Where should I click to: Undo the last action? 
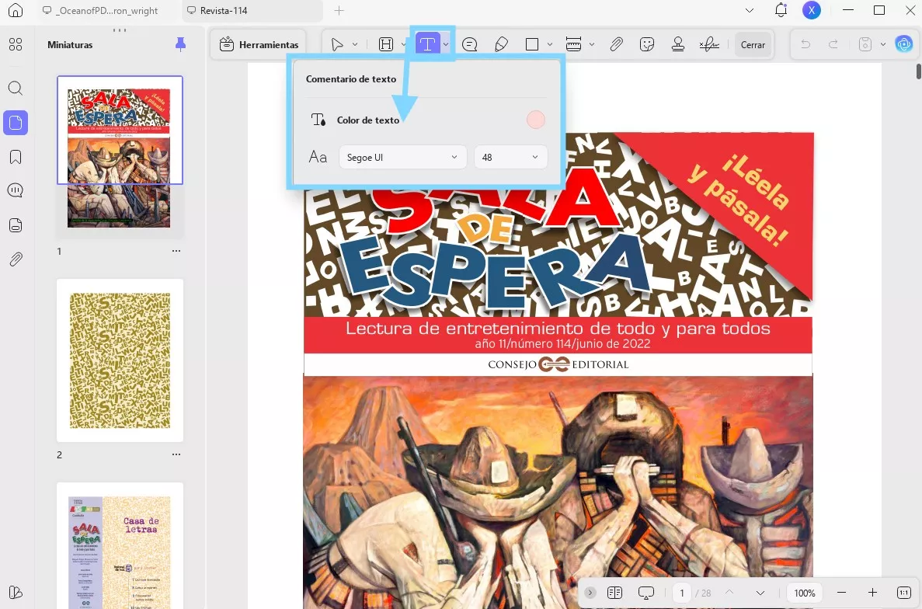pyautogui.click(x=805, y=45)
